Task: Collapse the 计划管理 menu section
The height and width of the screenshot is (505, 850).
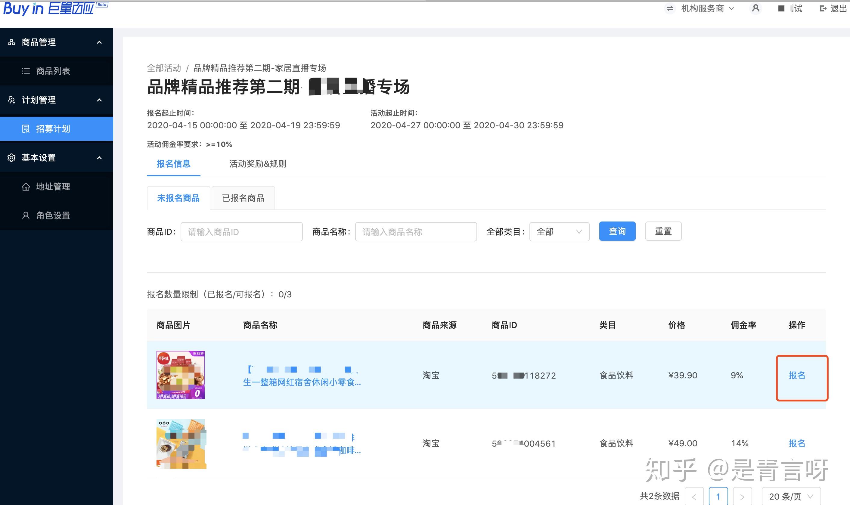Action: (99, 100)
